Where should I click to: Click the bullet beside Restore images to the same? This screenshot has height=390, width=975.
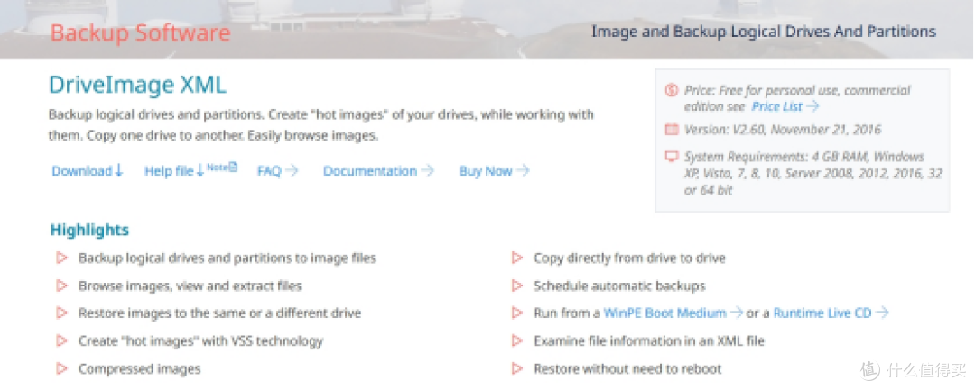click(61, 313)
